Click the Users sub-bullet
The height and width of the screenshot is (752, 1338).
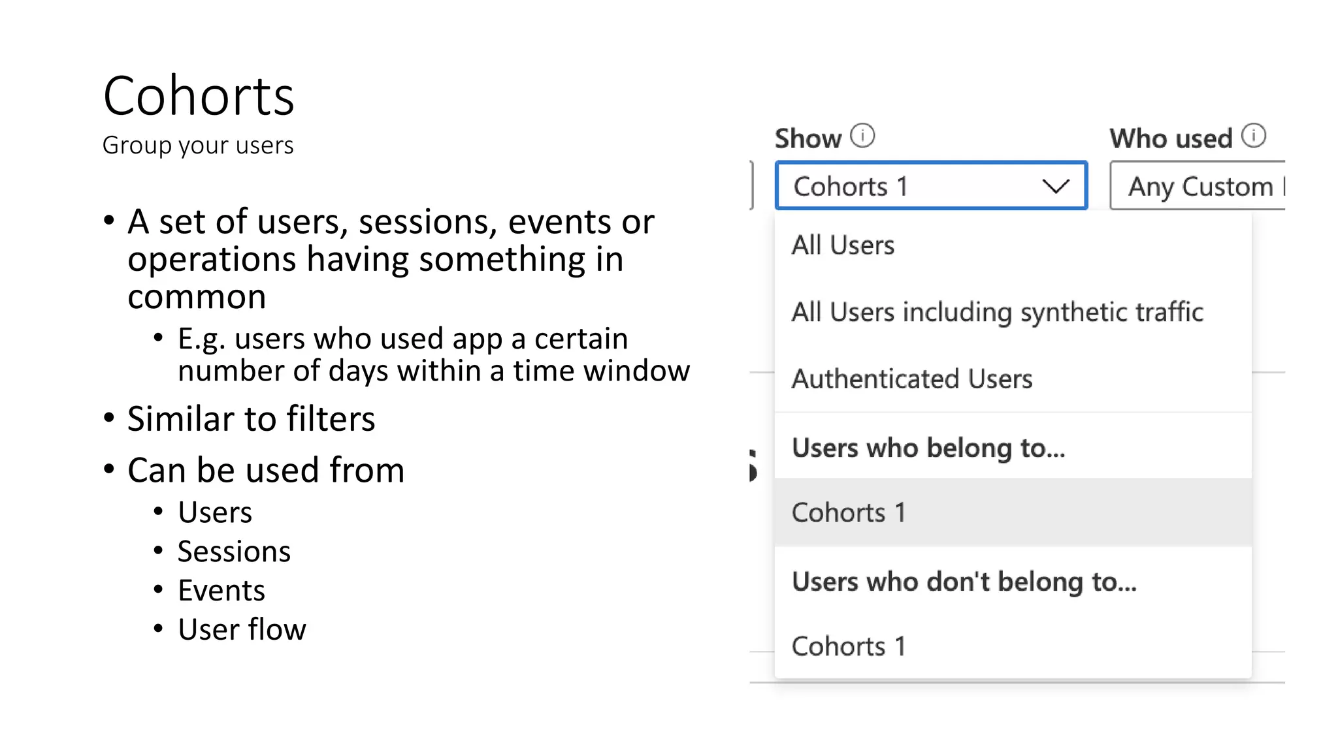pyautogui.click(x=215, y=512)
